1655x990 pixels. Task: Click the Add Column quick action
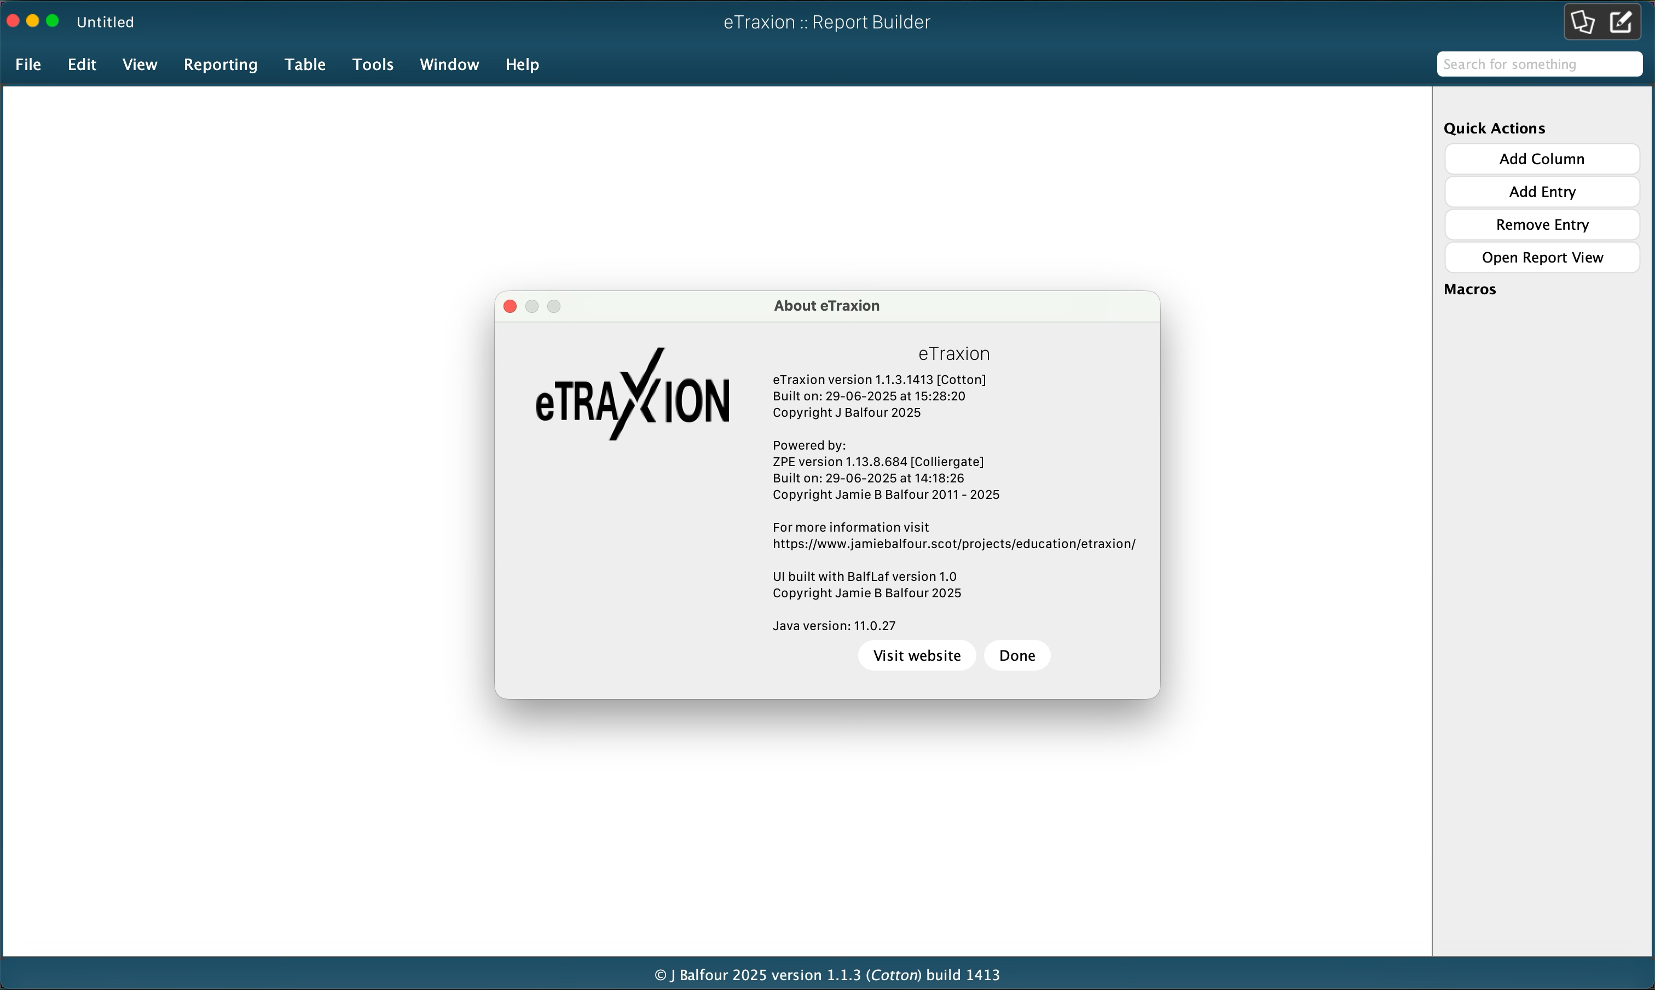1542,159
